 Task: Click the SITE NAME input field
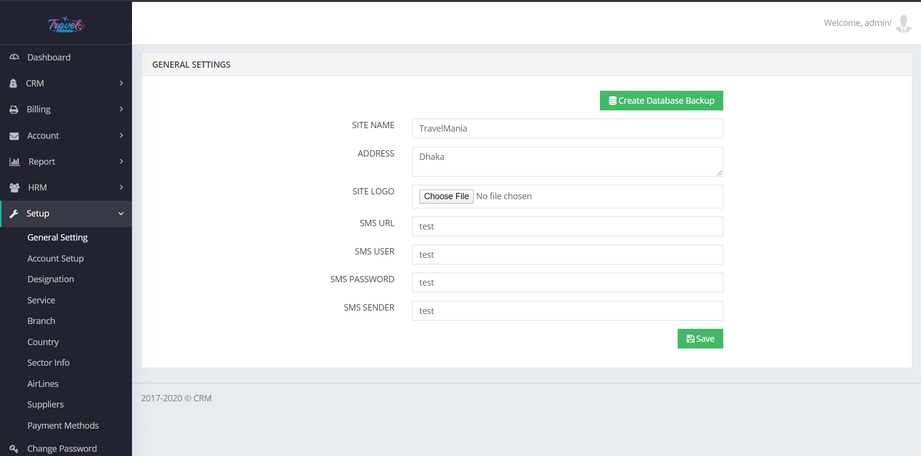[x=567, y=129]
